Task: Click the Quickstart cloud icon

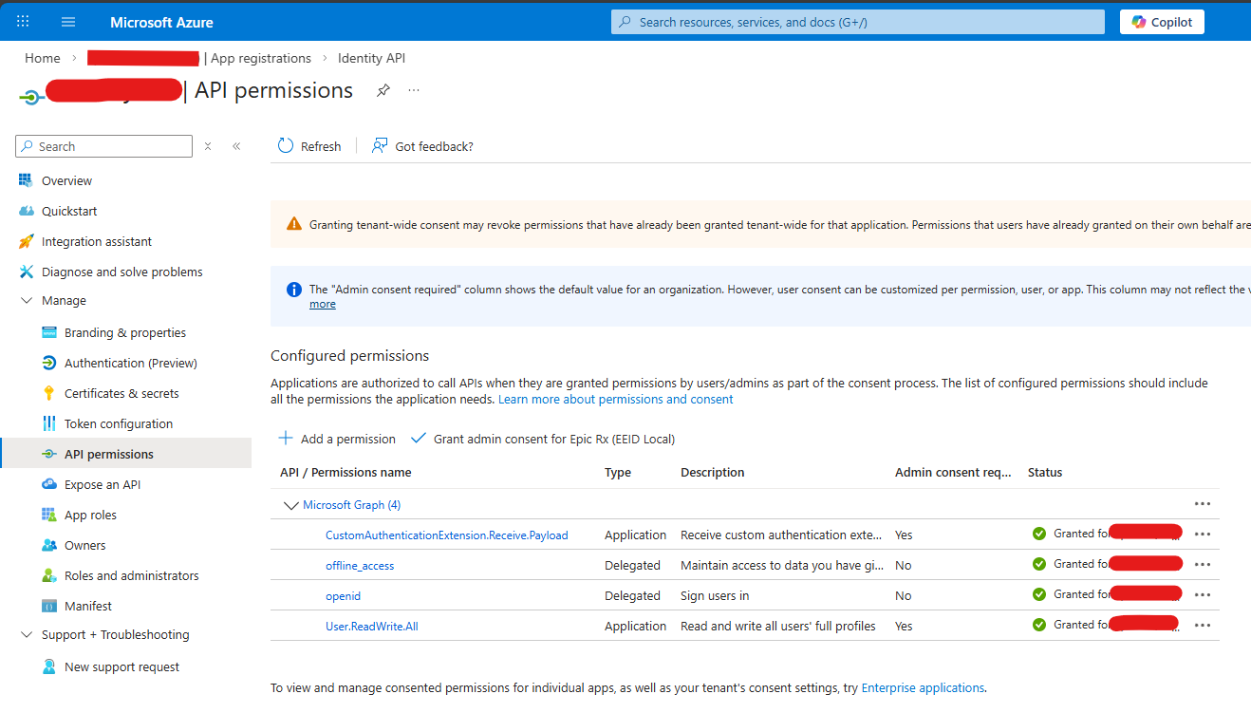Action: pyautogui.click(x=26, y=211)
